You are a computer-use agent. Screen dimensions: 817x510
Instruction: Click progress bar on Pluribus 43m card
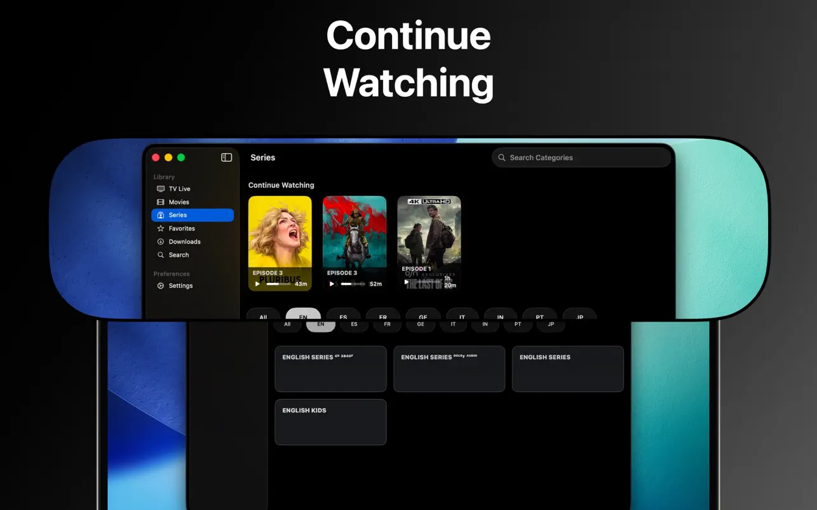278,284
